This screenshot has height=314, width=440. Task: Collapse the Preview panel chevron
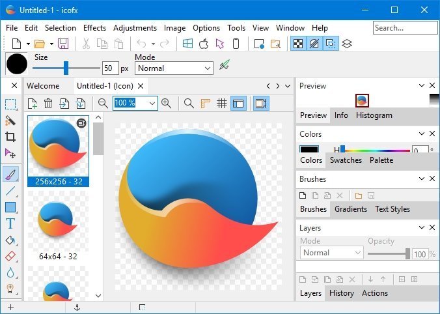click(x=422, y=85)
